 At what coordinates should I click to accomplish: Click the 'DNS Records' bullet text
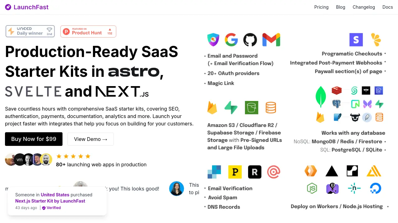pos(224,207)
